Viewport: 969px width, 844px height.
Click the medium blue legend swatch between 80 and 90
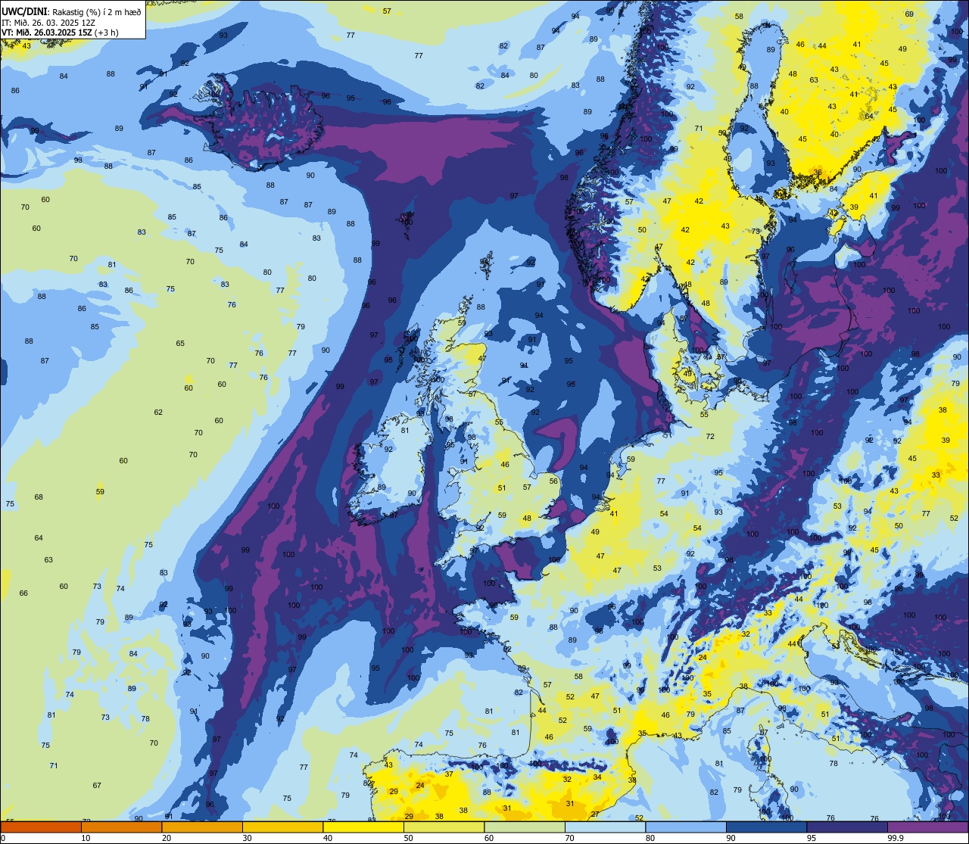point(686,827)
